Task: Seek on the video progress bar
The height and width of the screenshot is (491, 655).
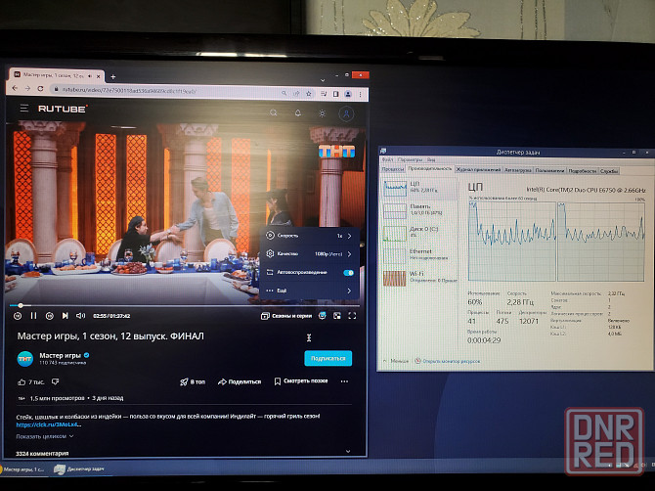Action: point(184,305)
